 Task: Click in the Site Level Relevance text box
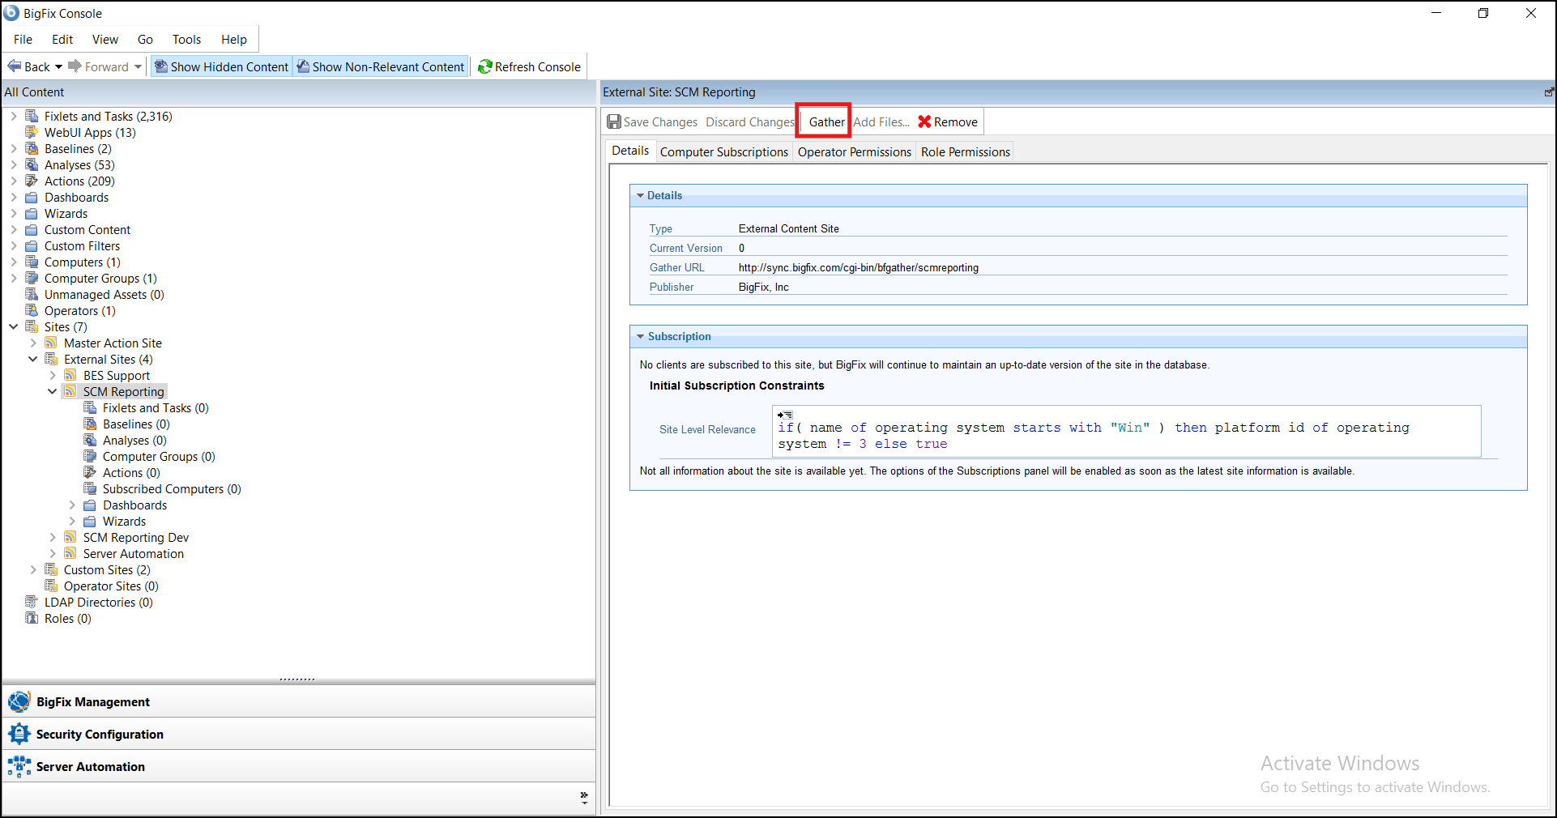tap(1126, 436)
